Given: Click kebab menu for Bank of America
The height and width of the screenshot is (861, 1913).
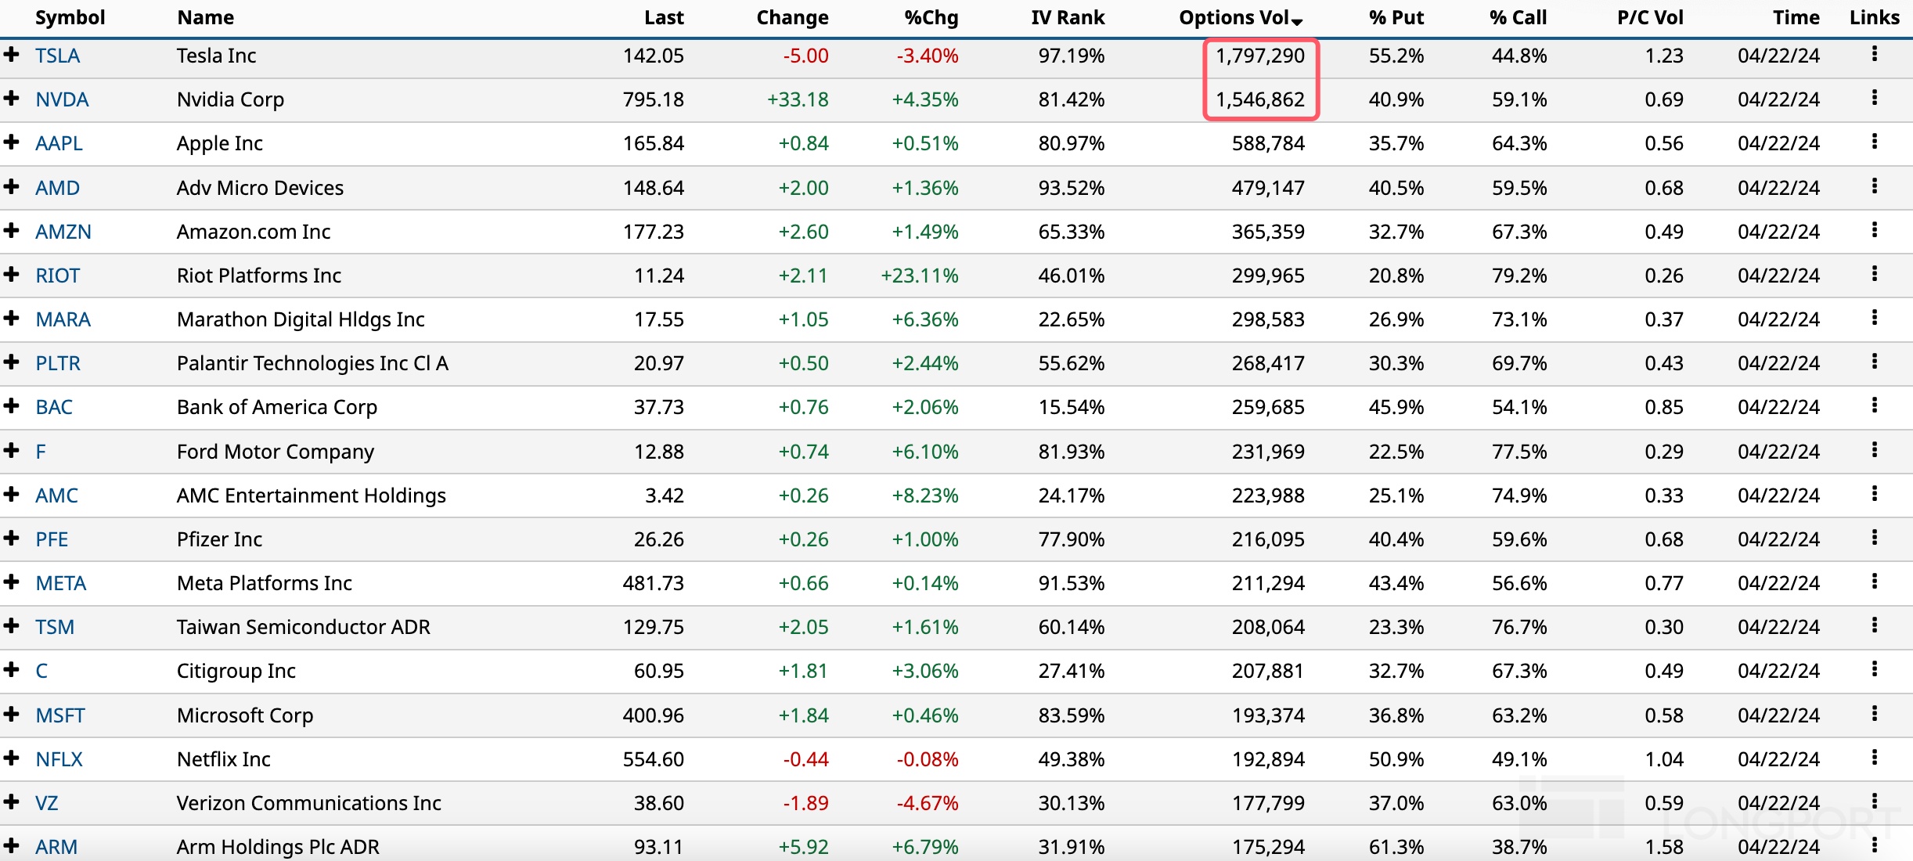Looking at the screenshot, I should coord(1874,405).
